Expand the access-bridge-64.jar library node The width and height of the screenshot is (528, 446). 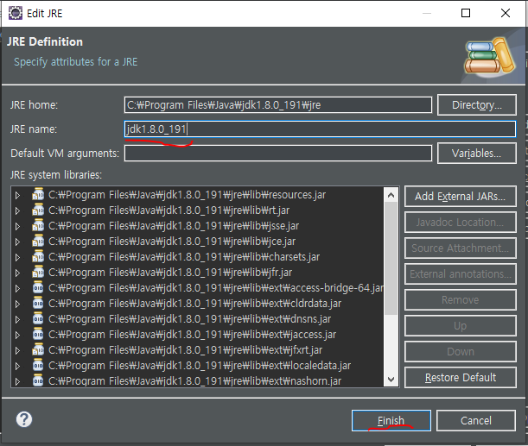click(x=17, y=288)
